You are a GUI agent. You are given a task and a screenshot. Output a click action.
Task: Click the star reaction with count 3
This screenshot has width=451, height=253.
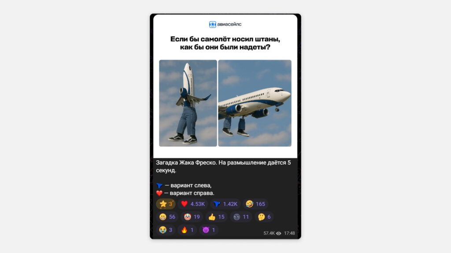166,204
